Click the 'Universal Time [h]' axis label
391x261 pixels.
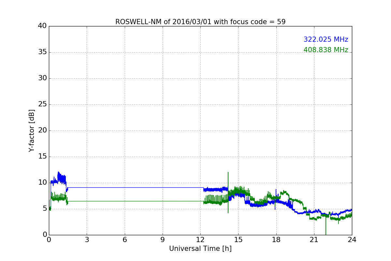[200, 249]
